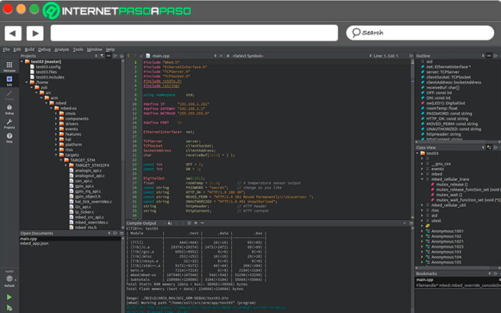Open the Tools menu

coord(79,49)
